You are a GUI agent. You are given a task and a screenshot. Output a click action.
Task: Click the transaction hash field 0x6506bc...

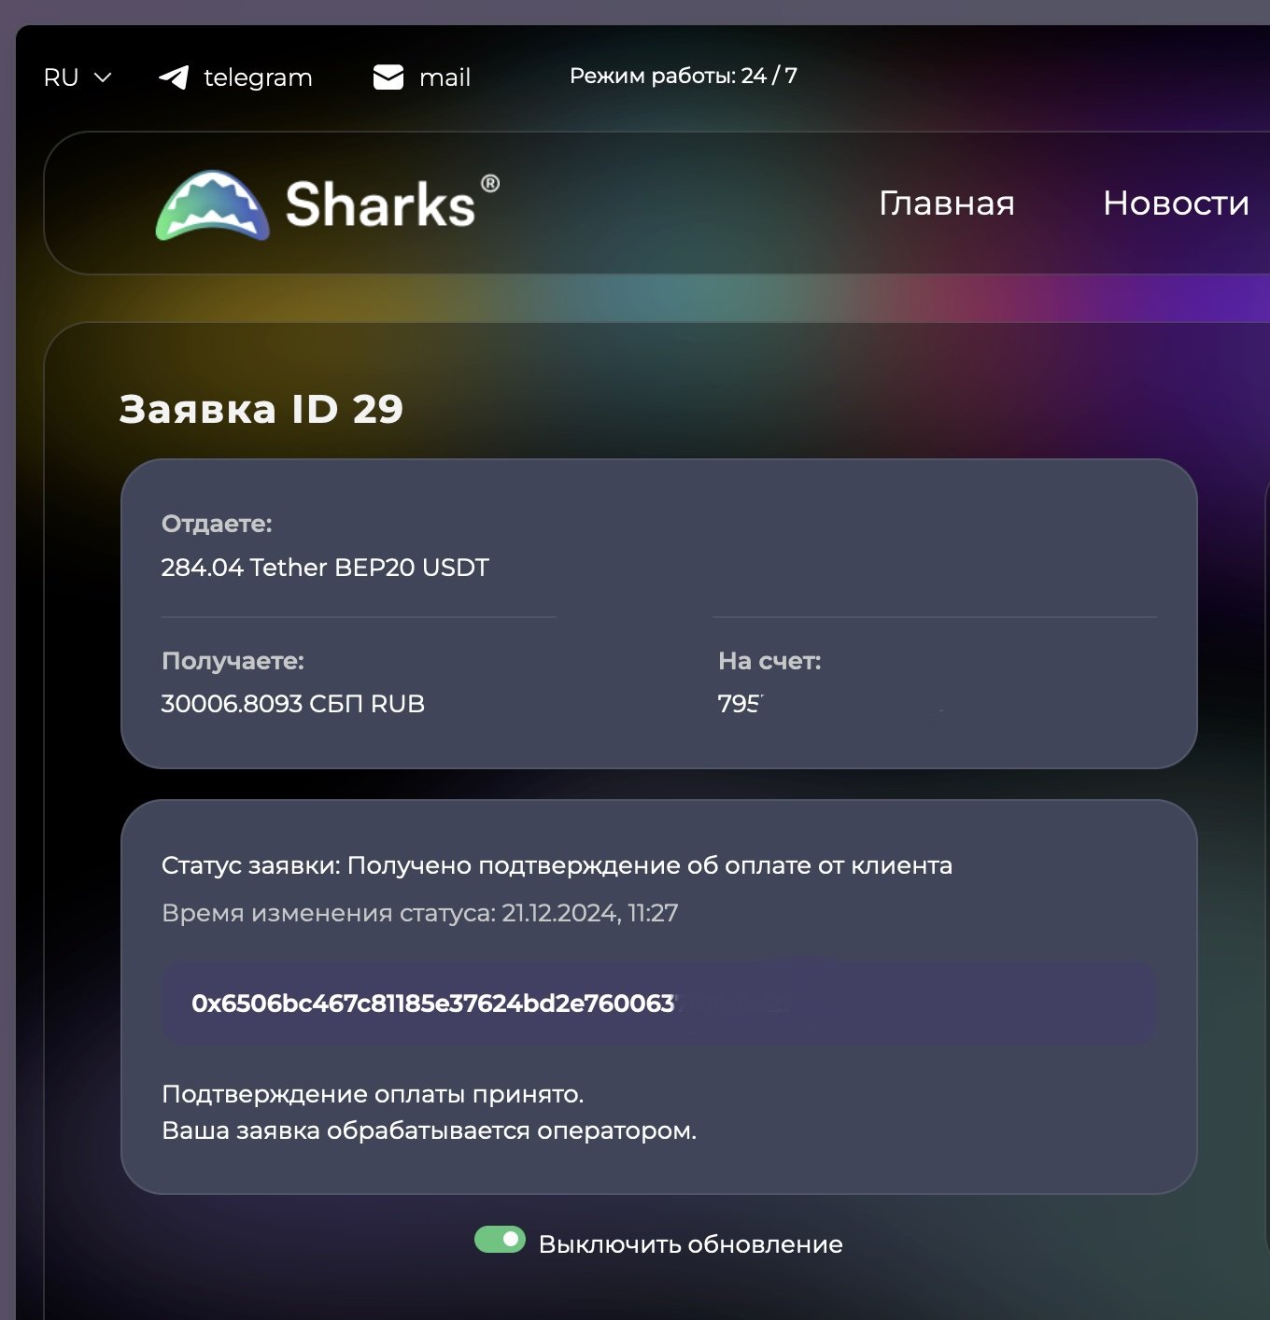point(659,1004)
